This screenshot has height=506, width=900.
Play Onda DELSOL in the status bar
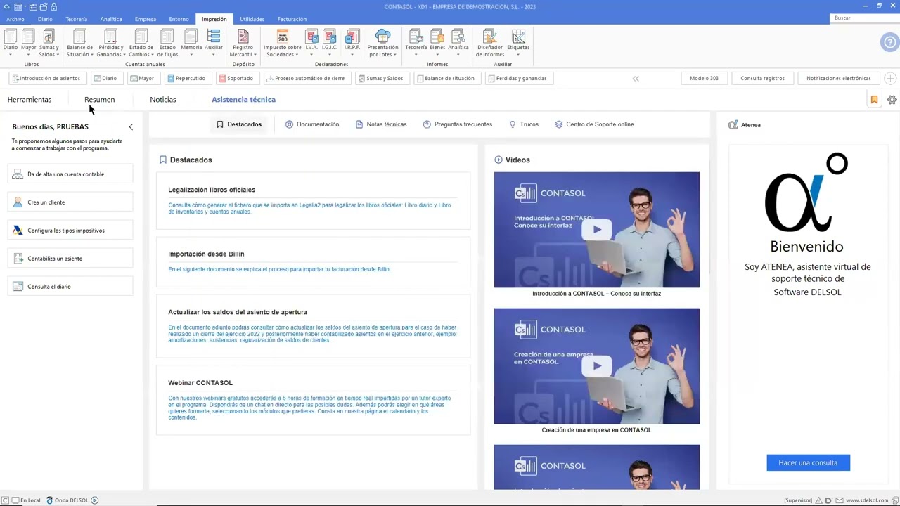pyautogui.click(x=95, y=500)
